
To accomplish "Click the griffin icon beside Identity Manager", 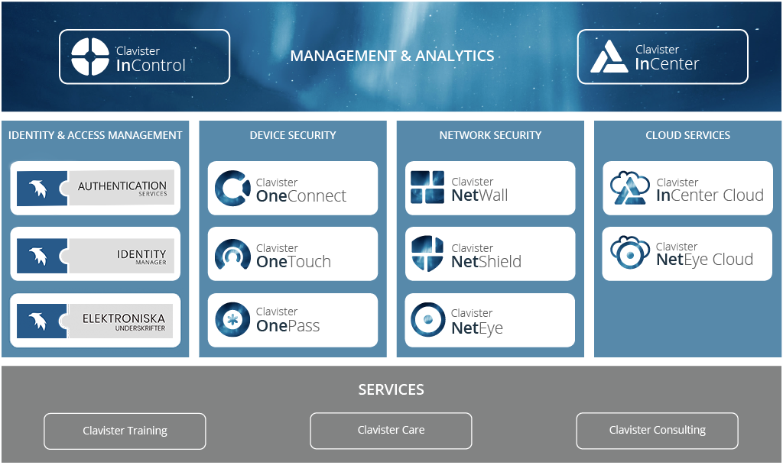I will coord(38,256).
